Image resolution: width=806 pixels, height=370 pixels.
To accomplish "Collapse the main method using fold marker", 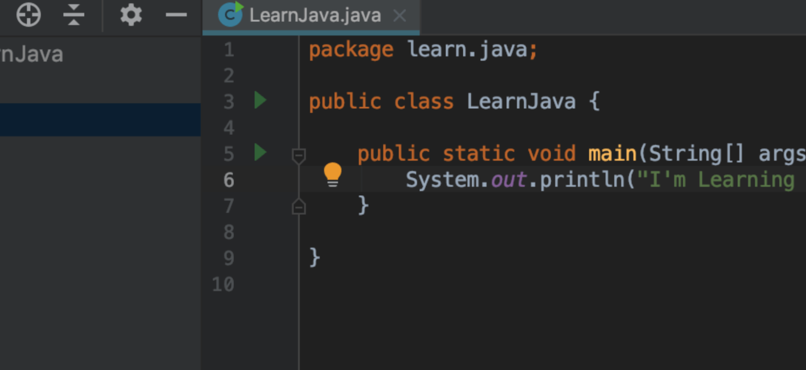I will (299, 154).
